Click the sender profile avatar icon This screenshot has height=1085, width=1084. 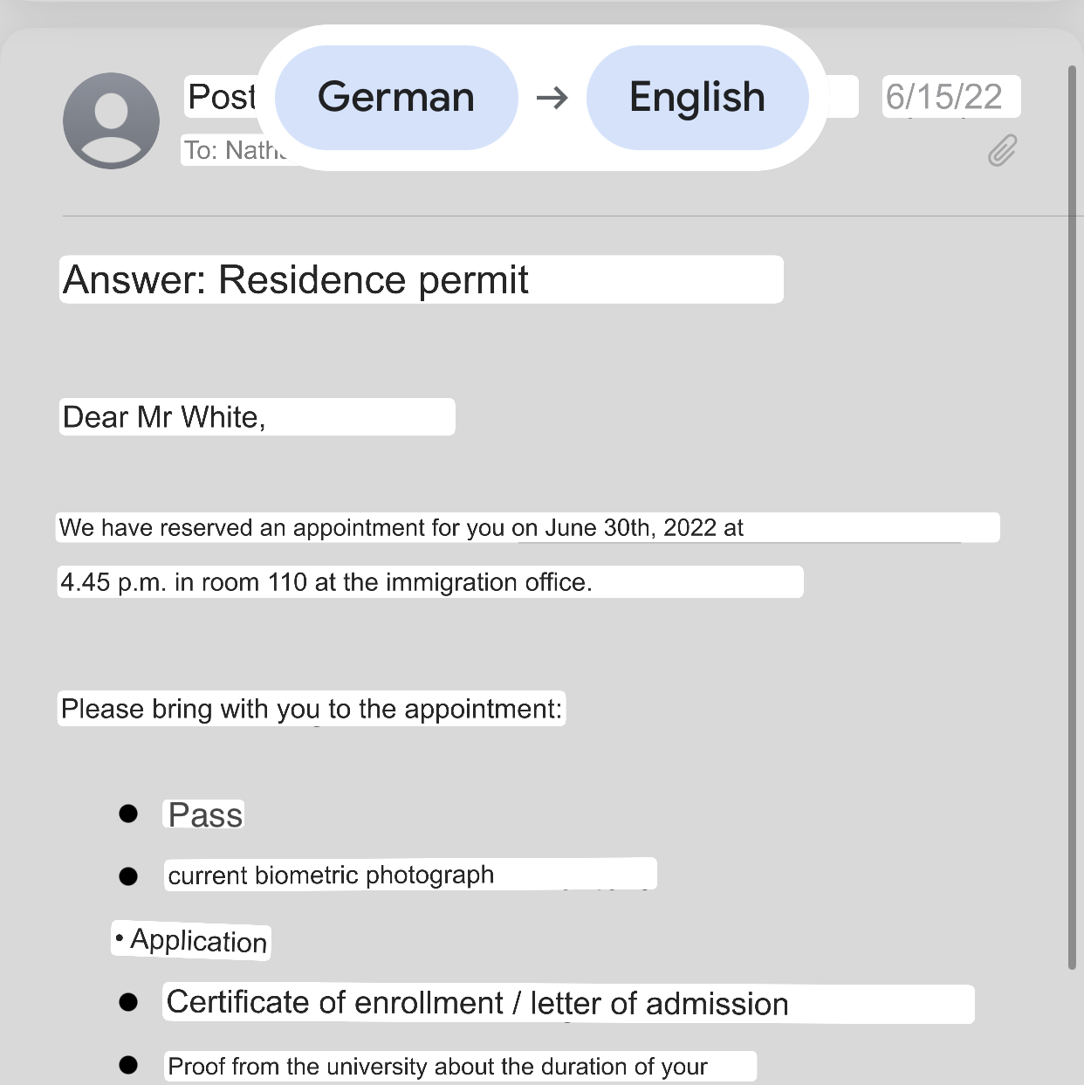(111, 120)
